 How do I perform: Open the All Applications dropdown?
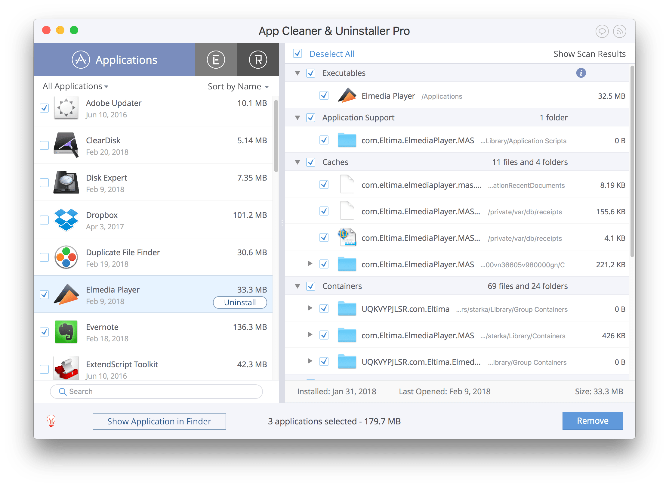75,86
